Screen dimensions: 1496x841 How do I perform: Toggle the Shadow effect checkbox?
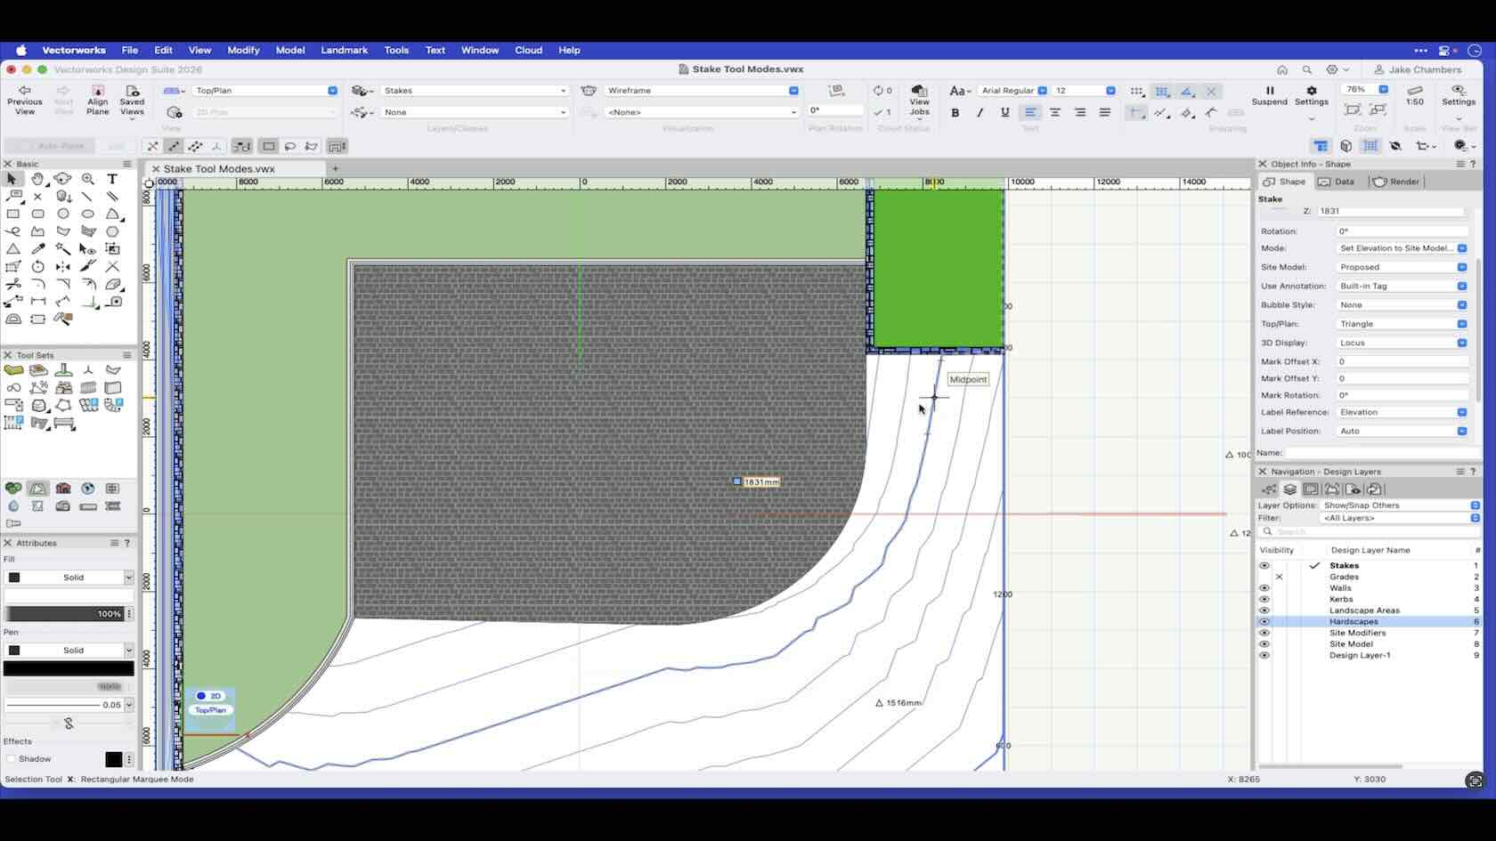tap(12, 759)
